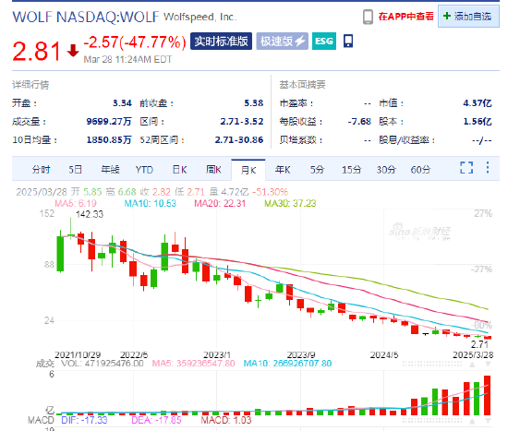Click the 添加自选 add-to-watchlist button
The image size is (508, 431).
point(468,17)
